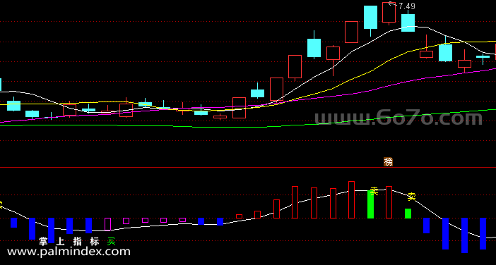Click the 7.49 high price label
The height and width of the screenshot is (265, 496).
pyautogui.click(x=406, y=6)
